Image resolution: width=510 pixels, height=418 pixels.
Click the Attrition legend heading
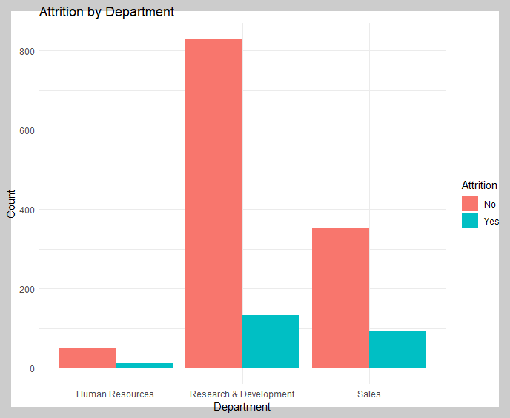480,185
